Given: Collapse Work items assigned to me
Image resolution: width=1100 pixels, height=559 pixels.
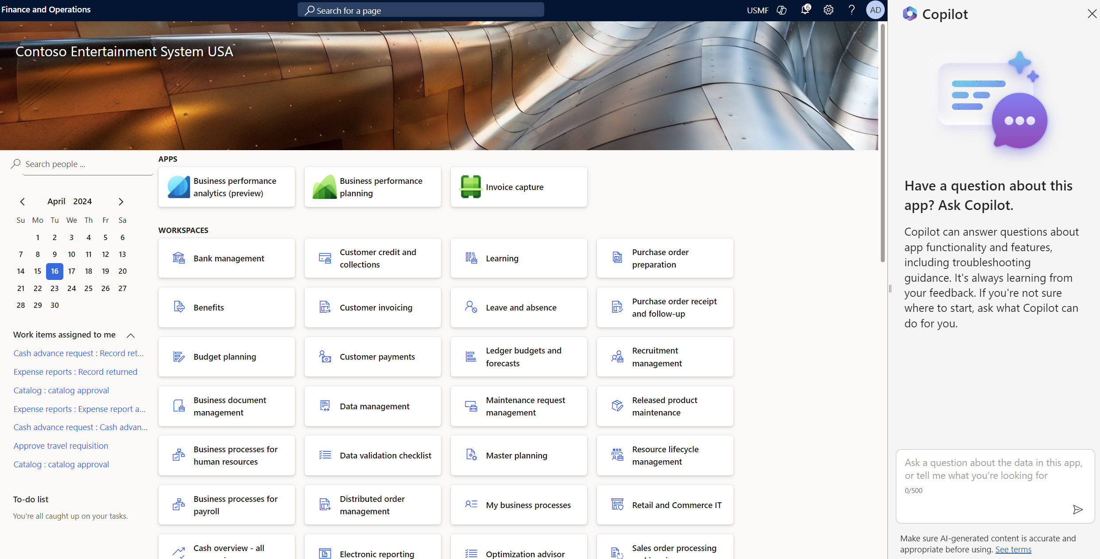Looking at the screenshot, I should (131, 335).
